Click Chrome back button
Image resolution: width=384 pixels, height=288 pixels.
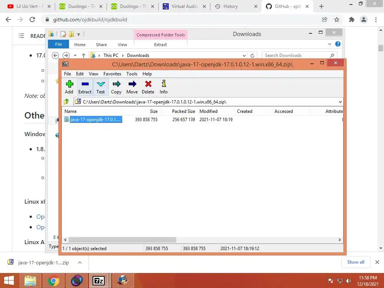coord(8,19)
